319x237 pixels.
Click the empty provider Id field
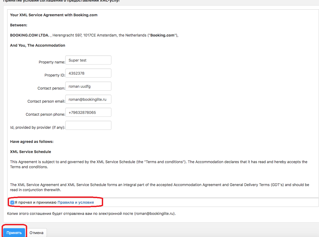(x=88, y=125)
